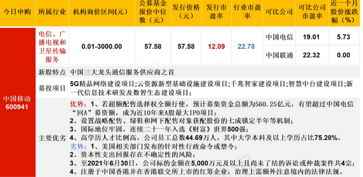Click the blue 劣势 label

pos(76,146)
